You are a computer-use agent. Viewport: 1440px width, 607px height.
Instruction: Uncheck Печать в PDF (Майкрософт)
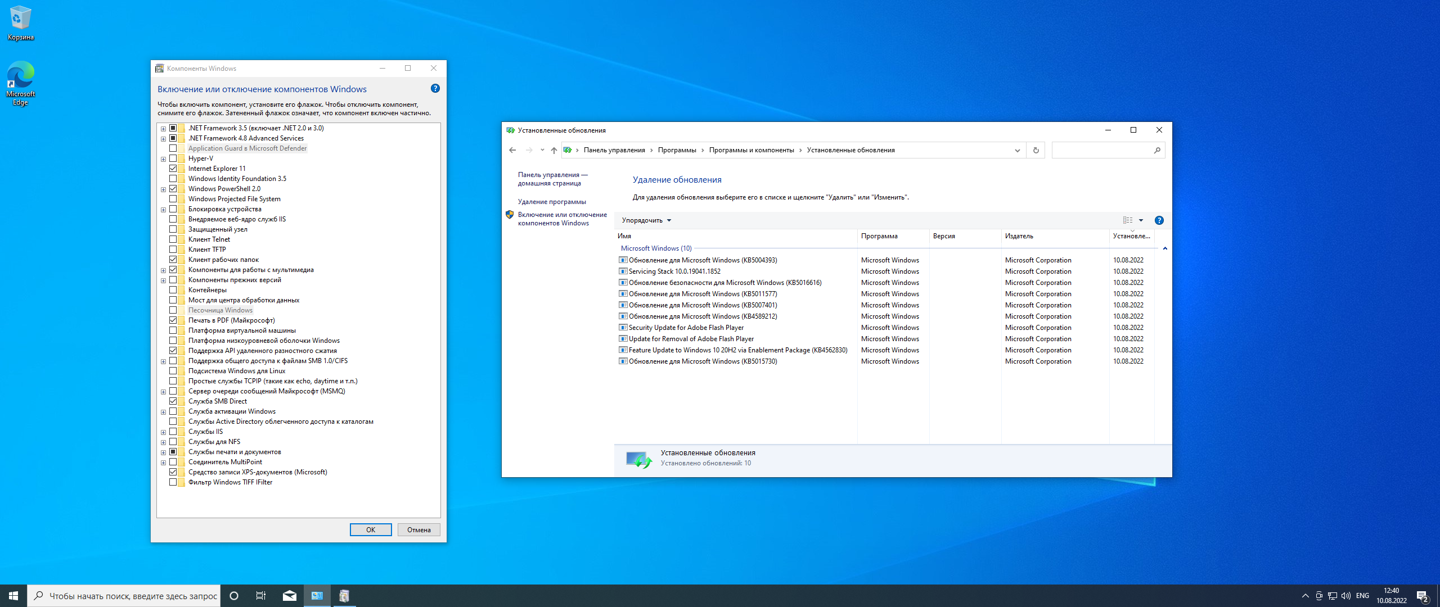click(173, 320)
